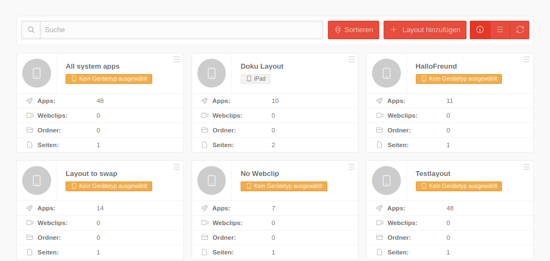Toggle the info display icon button
The image size is (550, 261).
pyautogui.click(x=480, y=30)
